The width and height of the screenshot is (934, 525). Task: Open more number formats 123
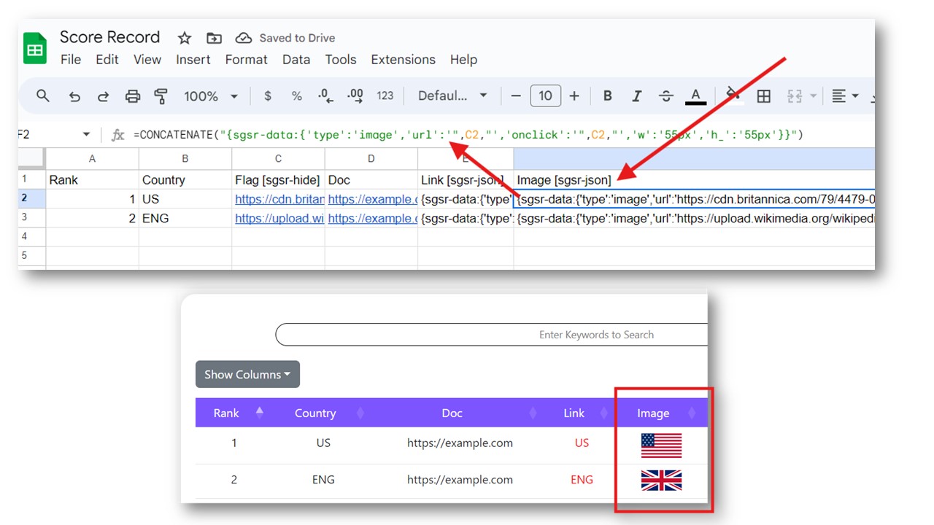click(385, 96)
